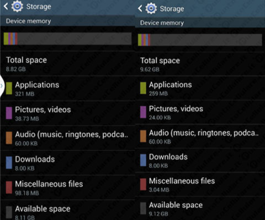
Task: Click the left device memory usage bar
Action: [67, 38]
